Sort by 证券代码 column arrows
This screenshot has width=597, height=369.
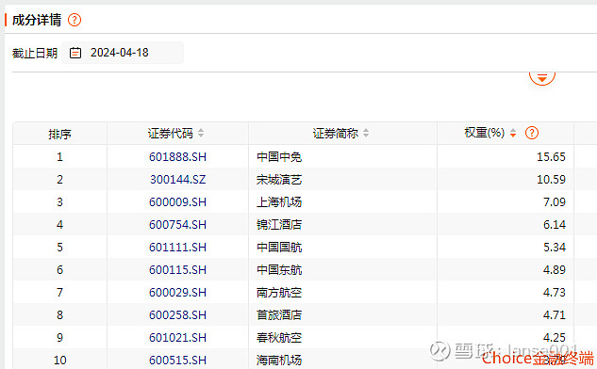(x=201, y=133)
